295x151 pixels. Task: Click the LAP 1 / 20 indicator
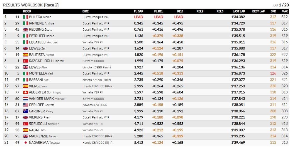(x=281, y=5)
